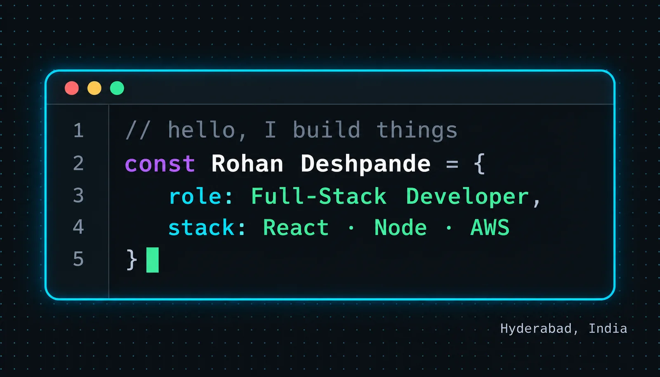
Task: Click the name "Rohan Deshpande"
Action: (321, 164)
